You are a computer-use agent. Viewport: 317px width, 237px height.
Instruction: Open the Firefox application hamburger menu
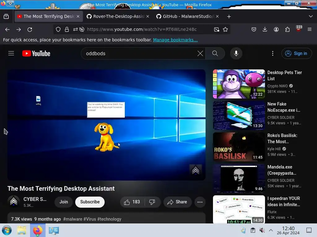click(x=310, y=29)
